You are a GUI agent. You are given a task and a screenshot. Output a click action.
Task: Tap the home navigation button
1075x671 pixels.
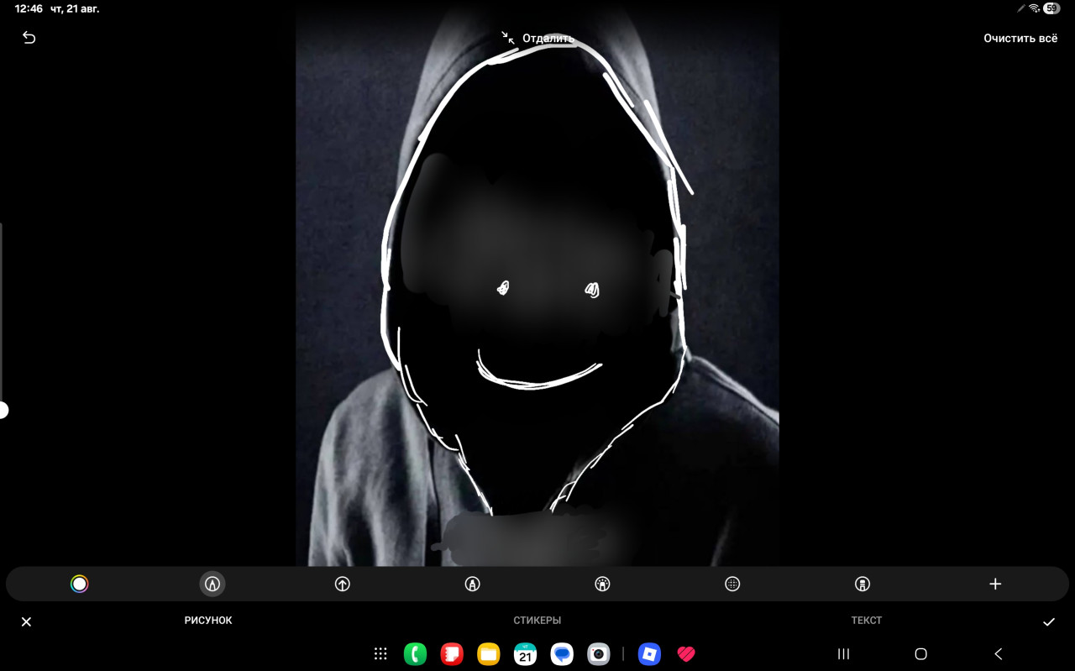coord(920,653)
